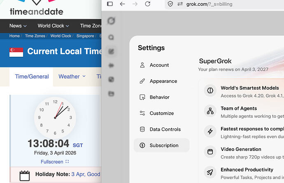Click the Enhanced Productivity rocket icon
This screenshot has width=284, height=183.
(x=210, y=172)
